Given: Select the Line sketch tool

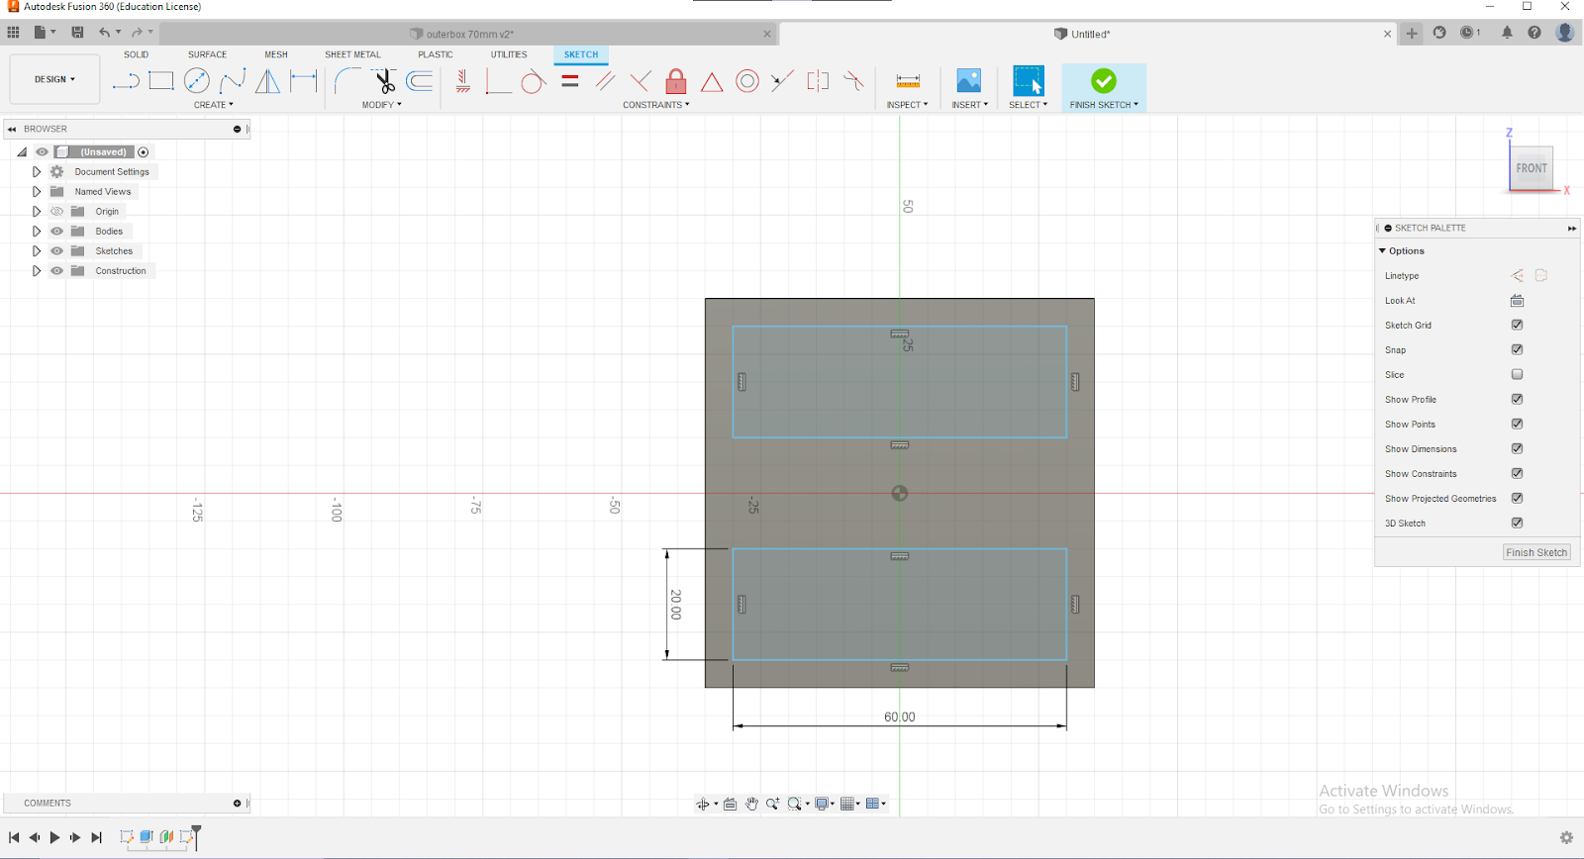Looking at the screenshot, I should click(126, 81).
